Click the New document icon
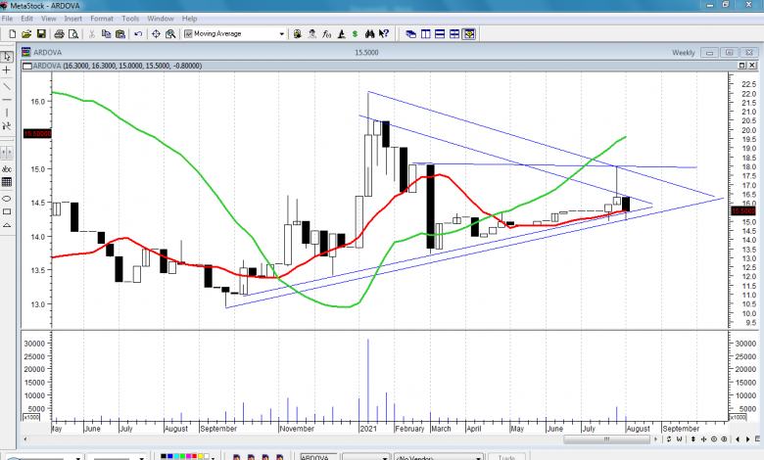The width and height of the screenshot is (764, 460). tap(11, 33)
